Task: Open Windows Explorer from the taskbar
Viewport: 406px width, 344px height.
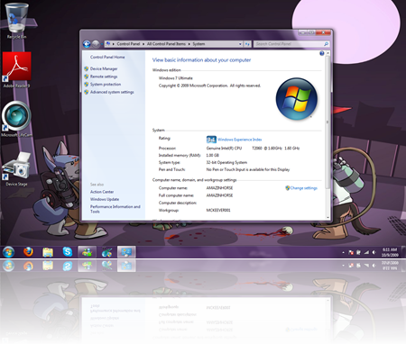Action: tap(48, 252)
